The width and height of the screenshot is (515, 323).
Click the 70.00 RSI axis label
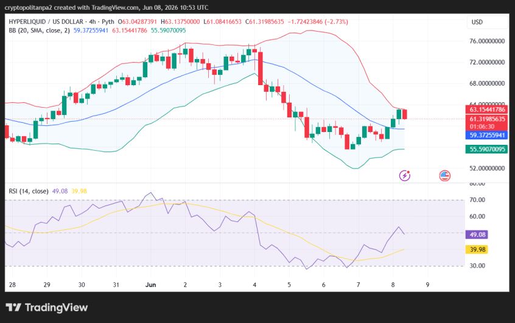[x=477, y=200]
